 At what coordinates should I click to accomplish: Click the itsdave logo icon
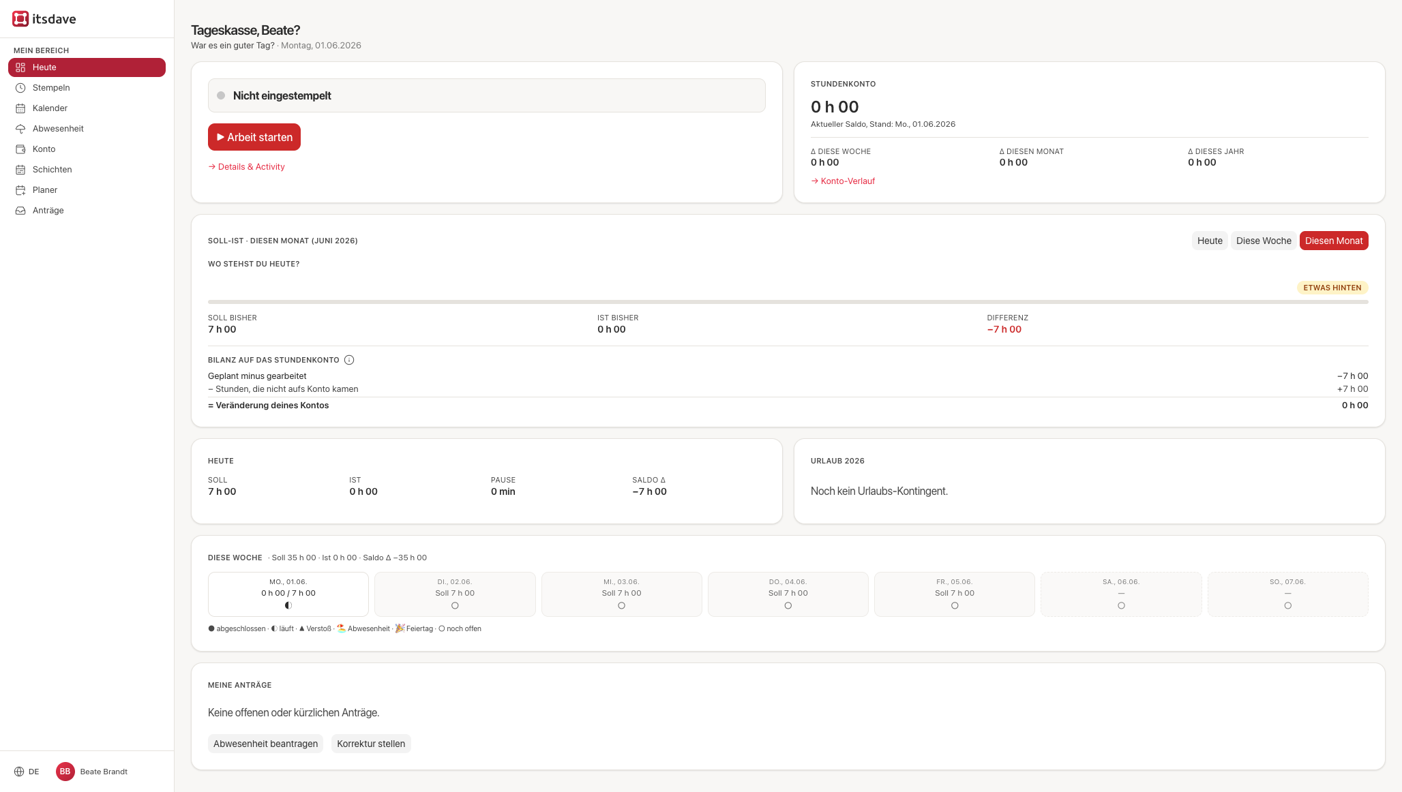coord(20,19)
